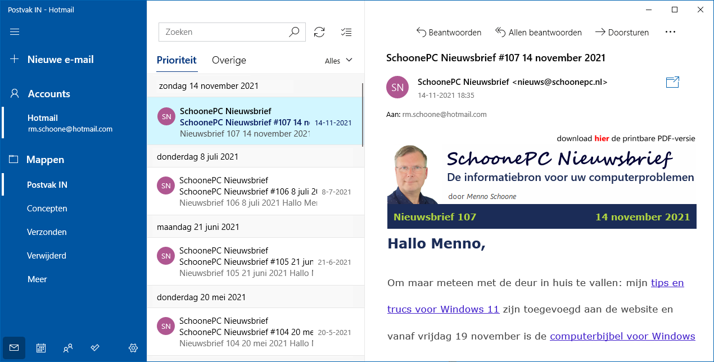
Task: Open the Alles filter dropdown
Action: point(338,60)
